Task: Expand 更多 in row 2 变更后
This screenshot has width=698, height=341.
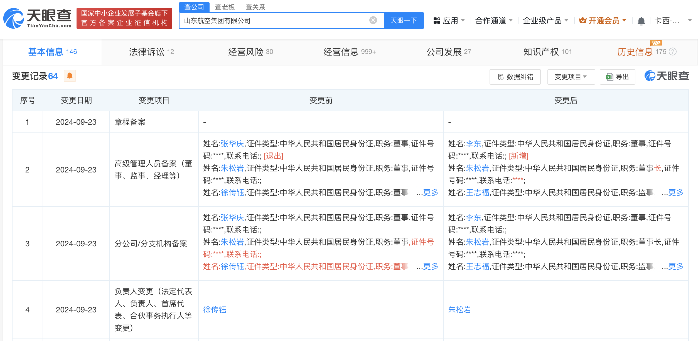Action: point(676,193)
